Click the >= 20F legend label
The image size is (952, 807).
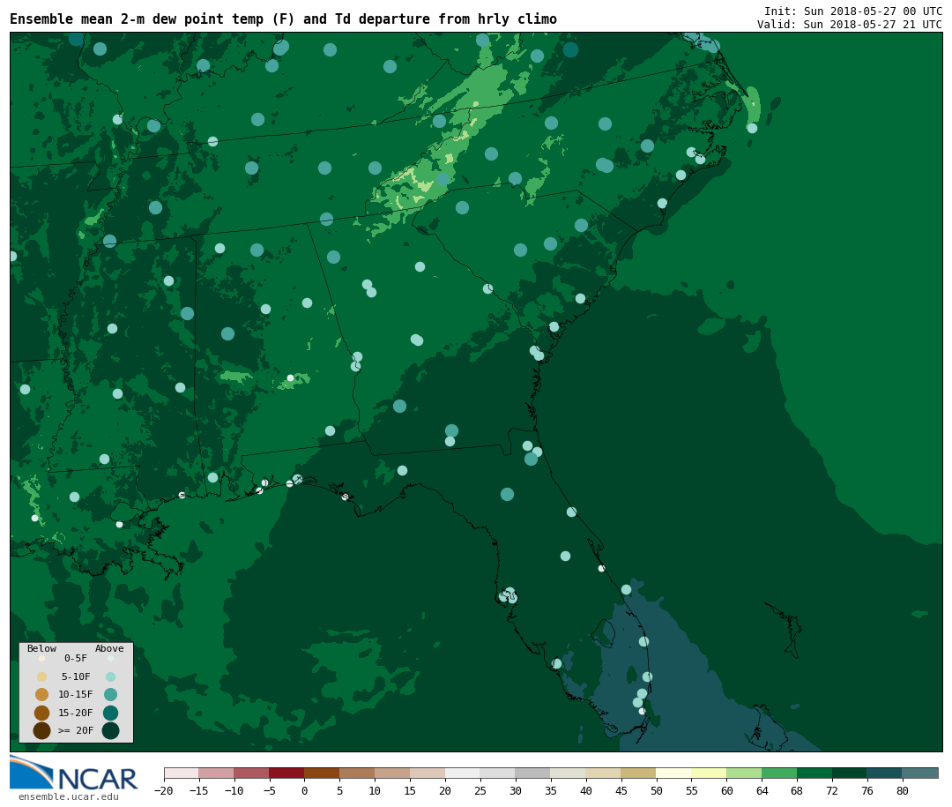click(x=76, y=730)
